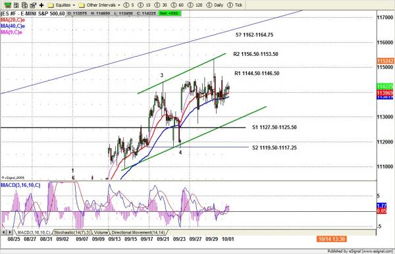
Task: Click the C: 114225 close price value
Action: [146, 13]
